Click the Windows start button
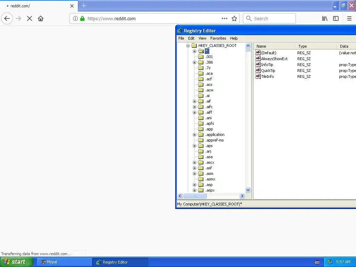Image resolution: width=356 pixels, height=267 pixels. [16, 262]
